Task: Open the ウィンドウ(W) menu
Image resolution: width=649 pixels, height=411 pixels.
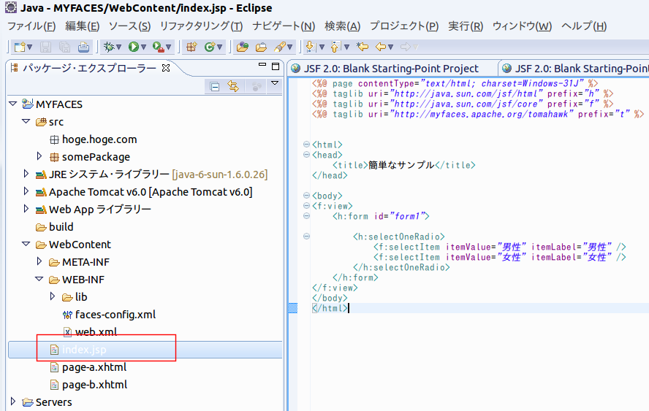Action: [523, 26]
